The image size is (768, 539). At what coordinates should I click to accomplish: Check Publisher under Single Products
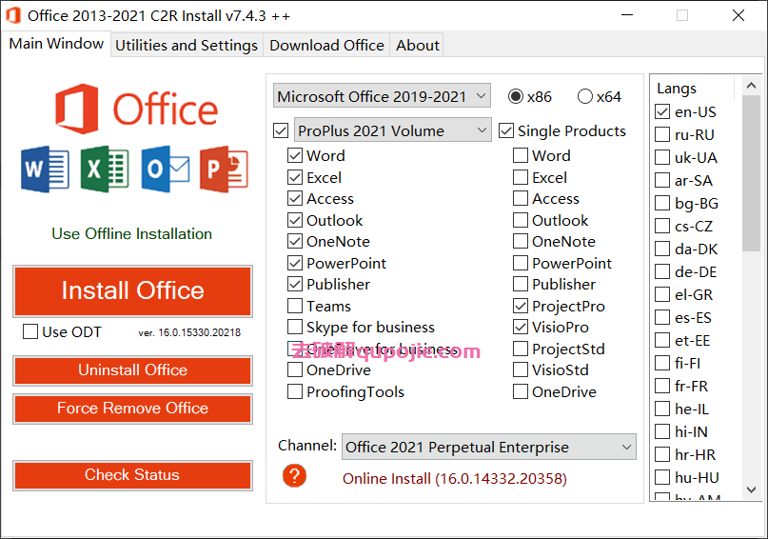click(x=521, y=284)
